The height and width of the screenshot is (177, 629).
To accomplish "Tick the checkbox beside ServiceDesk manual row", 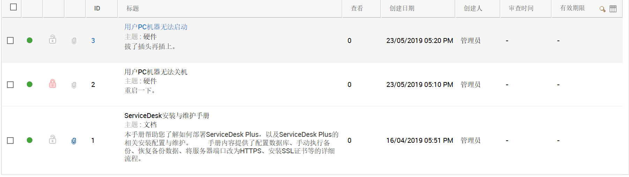I will (x=10, y=140).
